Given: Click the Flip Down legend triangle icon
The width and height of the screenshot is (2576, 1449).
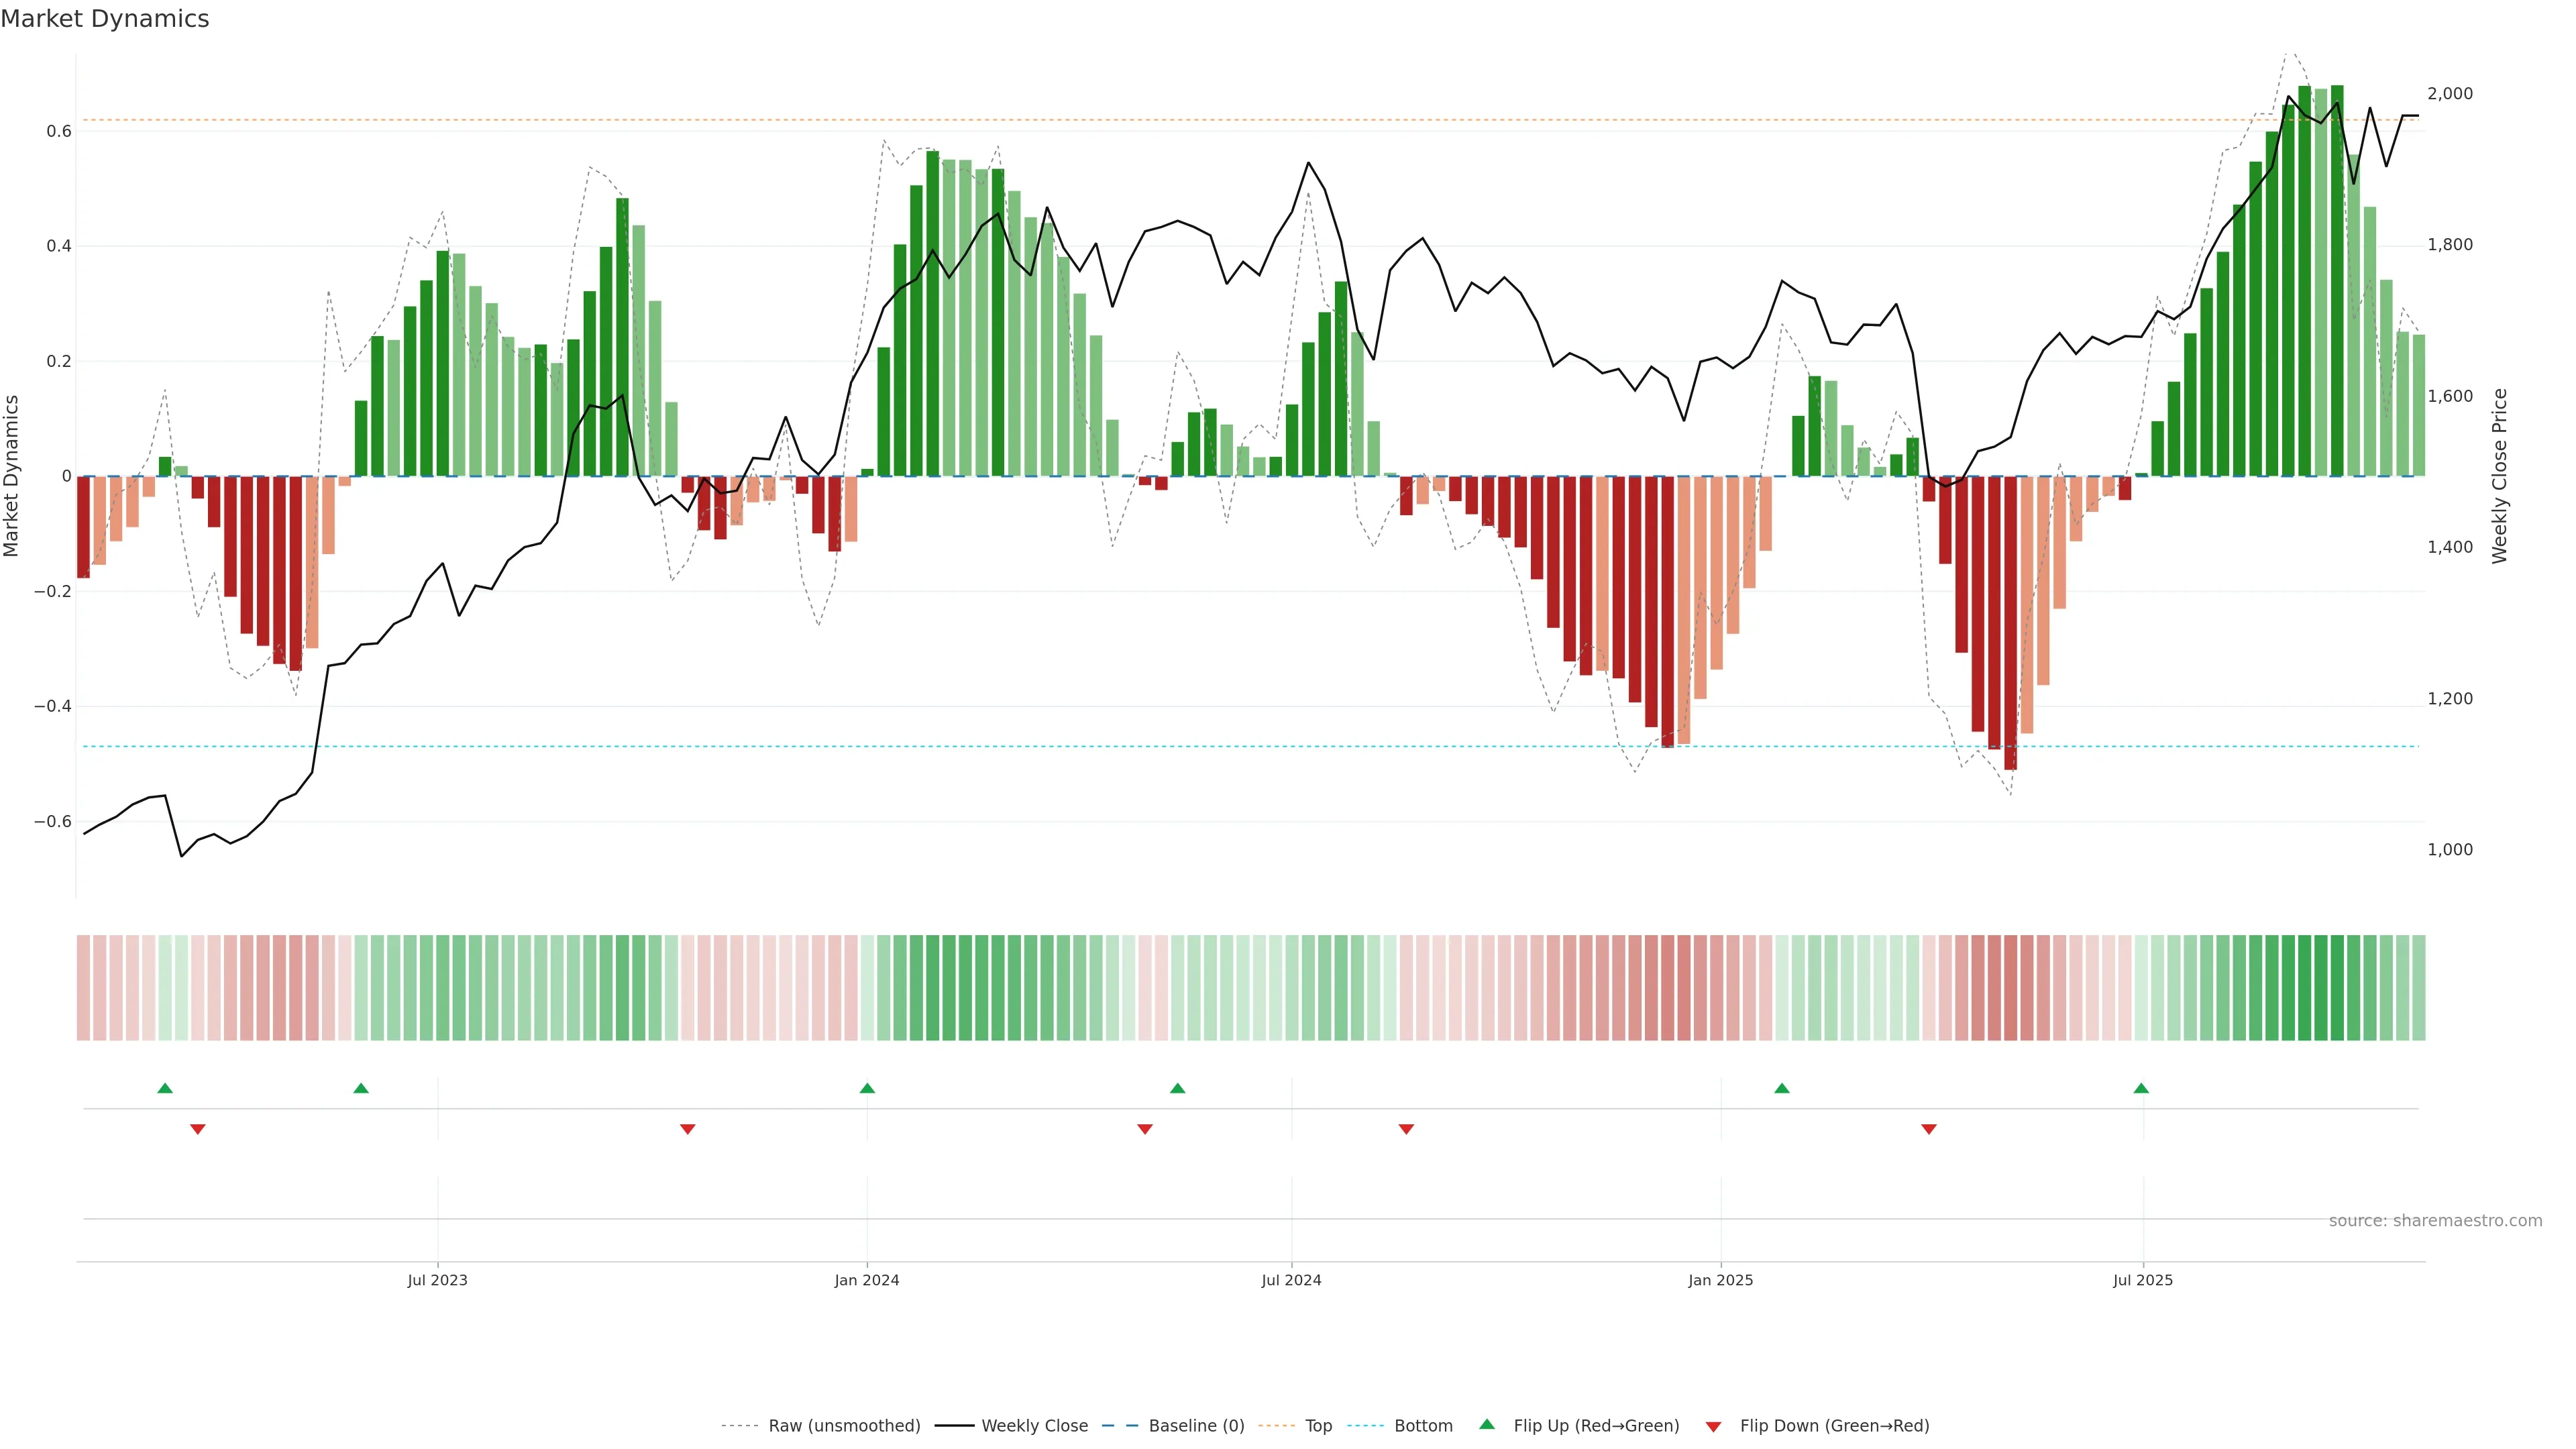Looking at the screenshot, I should coord(1713,1426).
